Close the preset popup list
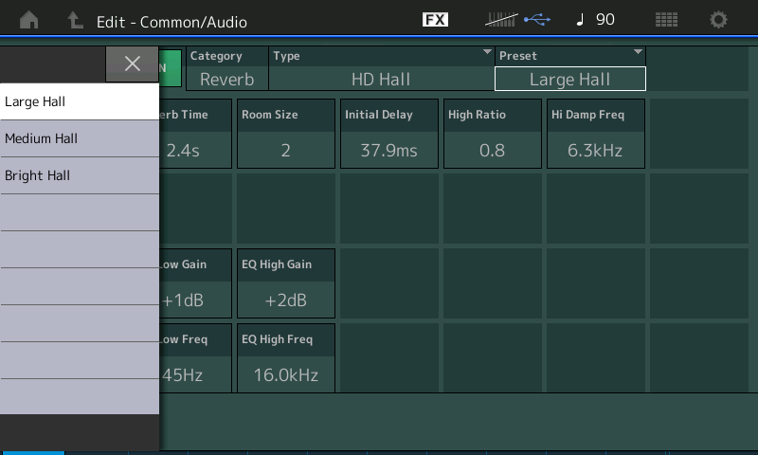 point(132,64)
